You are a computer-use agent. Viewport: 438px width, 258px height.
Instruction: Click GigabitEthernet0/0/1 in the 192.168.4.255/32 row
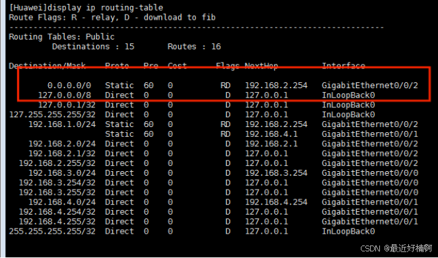click(x=370, y=222)
